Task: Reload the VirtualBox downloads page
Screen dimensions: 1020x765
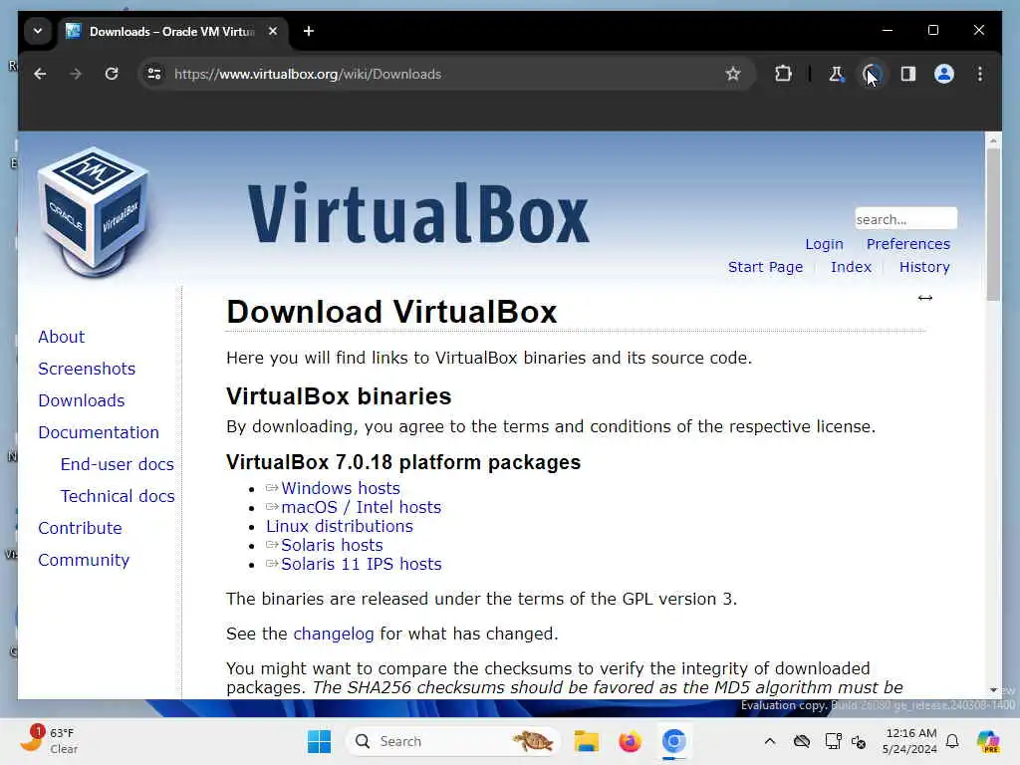Action: 112,74
